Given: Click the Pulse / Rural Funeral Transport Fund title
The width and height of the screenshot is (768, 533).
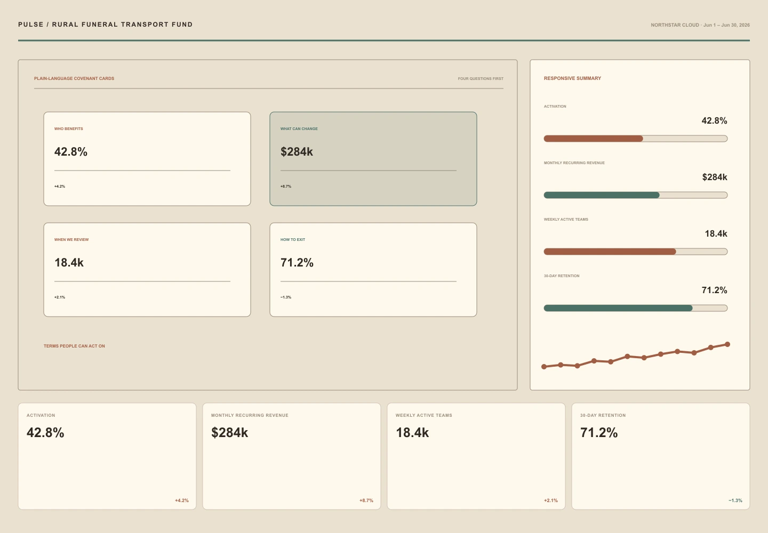Looking at the screenshot, I should point(106,25).
